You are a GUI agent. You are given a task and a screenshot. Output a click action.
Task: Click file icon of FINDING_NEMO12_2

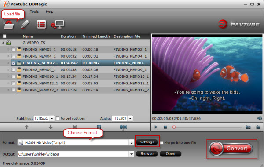pyautogui.click(x=19, y=90)
